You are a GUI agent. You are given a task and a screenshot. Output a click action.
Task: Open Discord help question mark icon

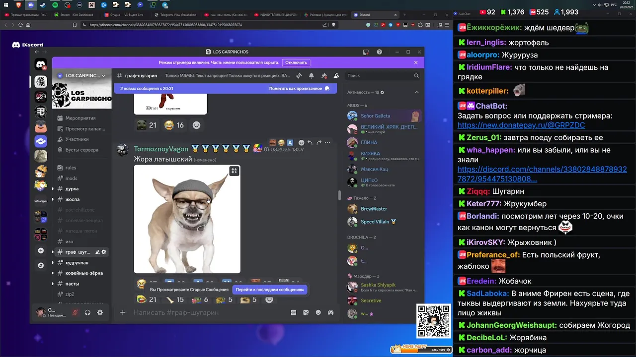(x=380, y=52)
